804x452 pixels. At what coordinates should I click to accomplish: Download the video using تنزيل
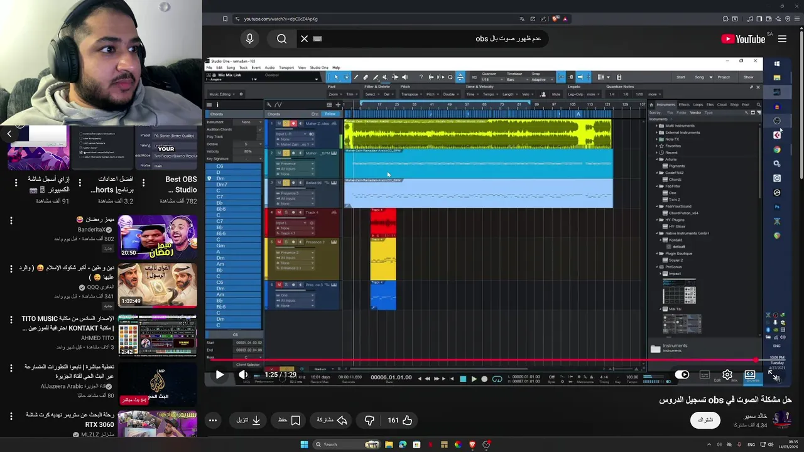[249, 420]
